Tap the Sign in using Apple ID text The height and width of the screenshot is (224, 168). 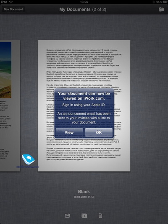coord(84,105)
